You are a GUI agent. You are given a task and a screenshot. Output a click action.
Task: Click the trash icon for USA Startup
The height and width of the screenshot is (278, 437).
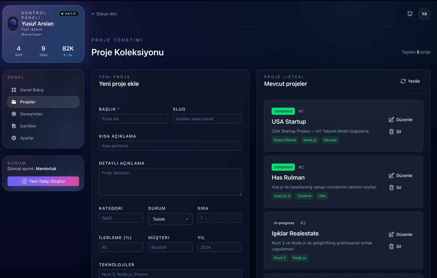click(391, 132)
